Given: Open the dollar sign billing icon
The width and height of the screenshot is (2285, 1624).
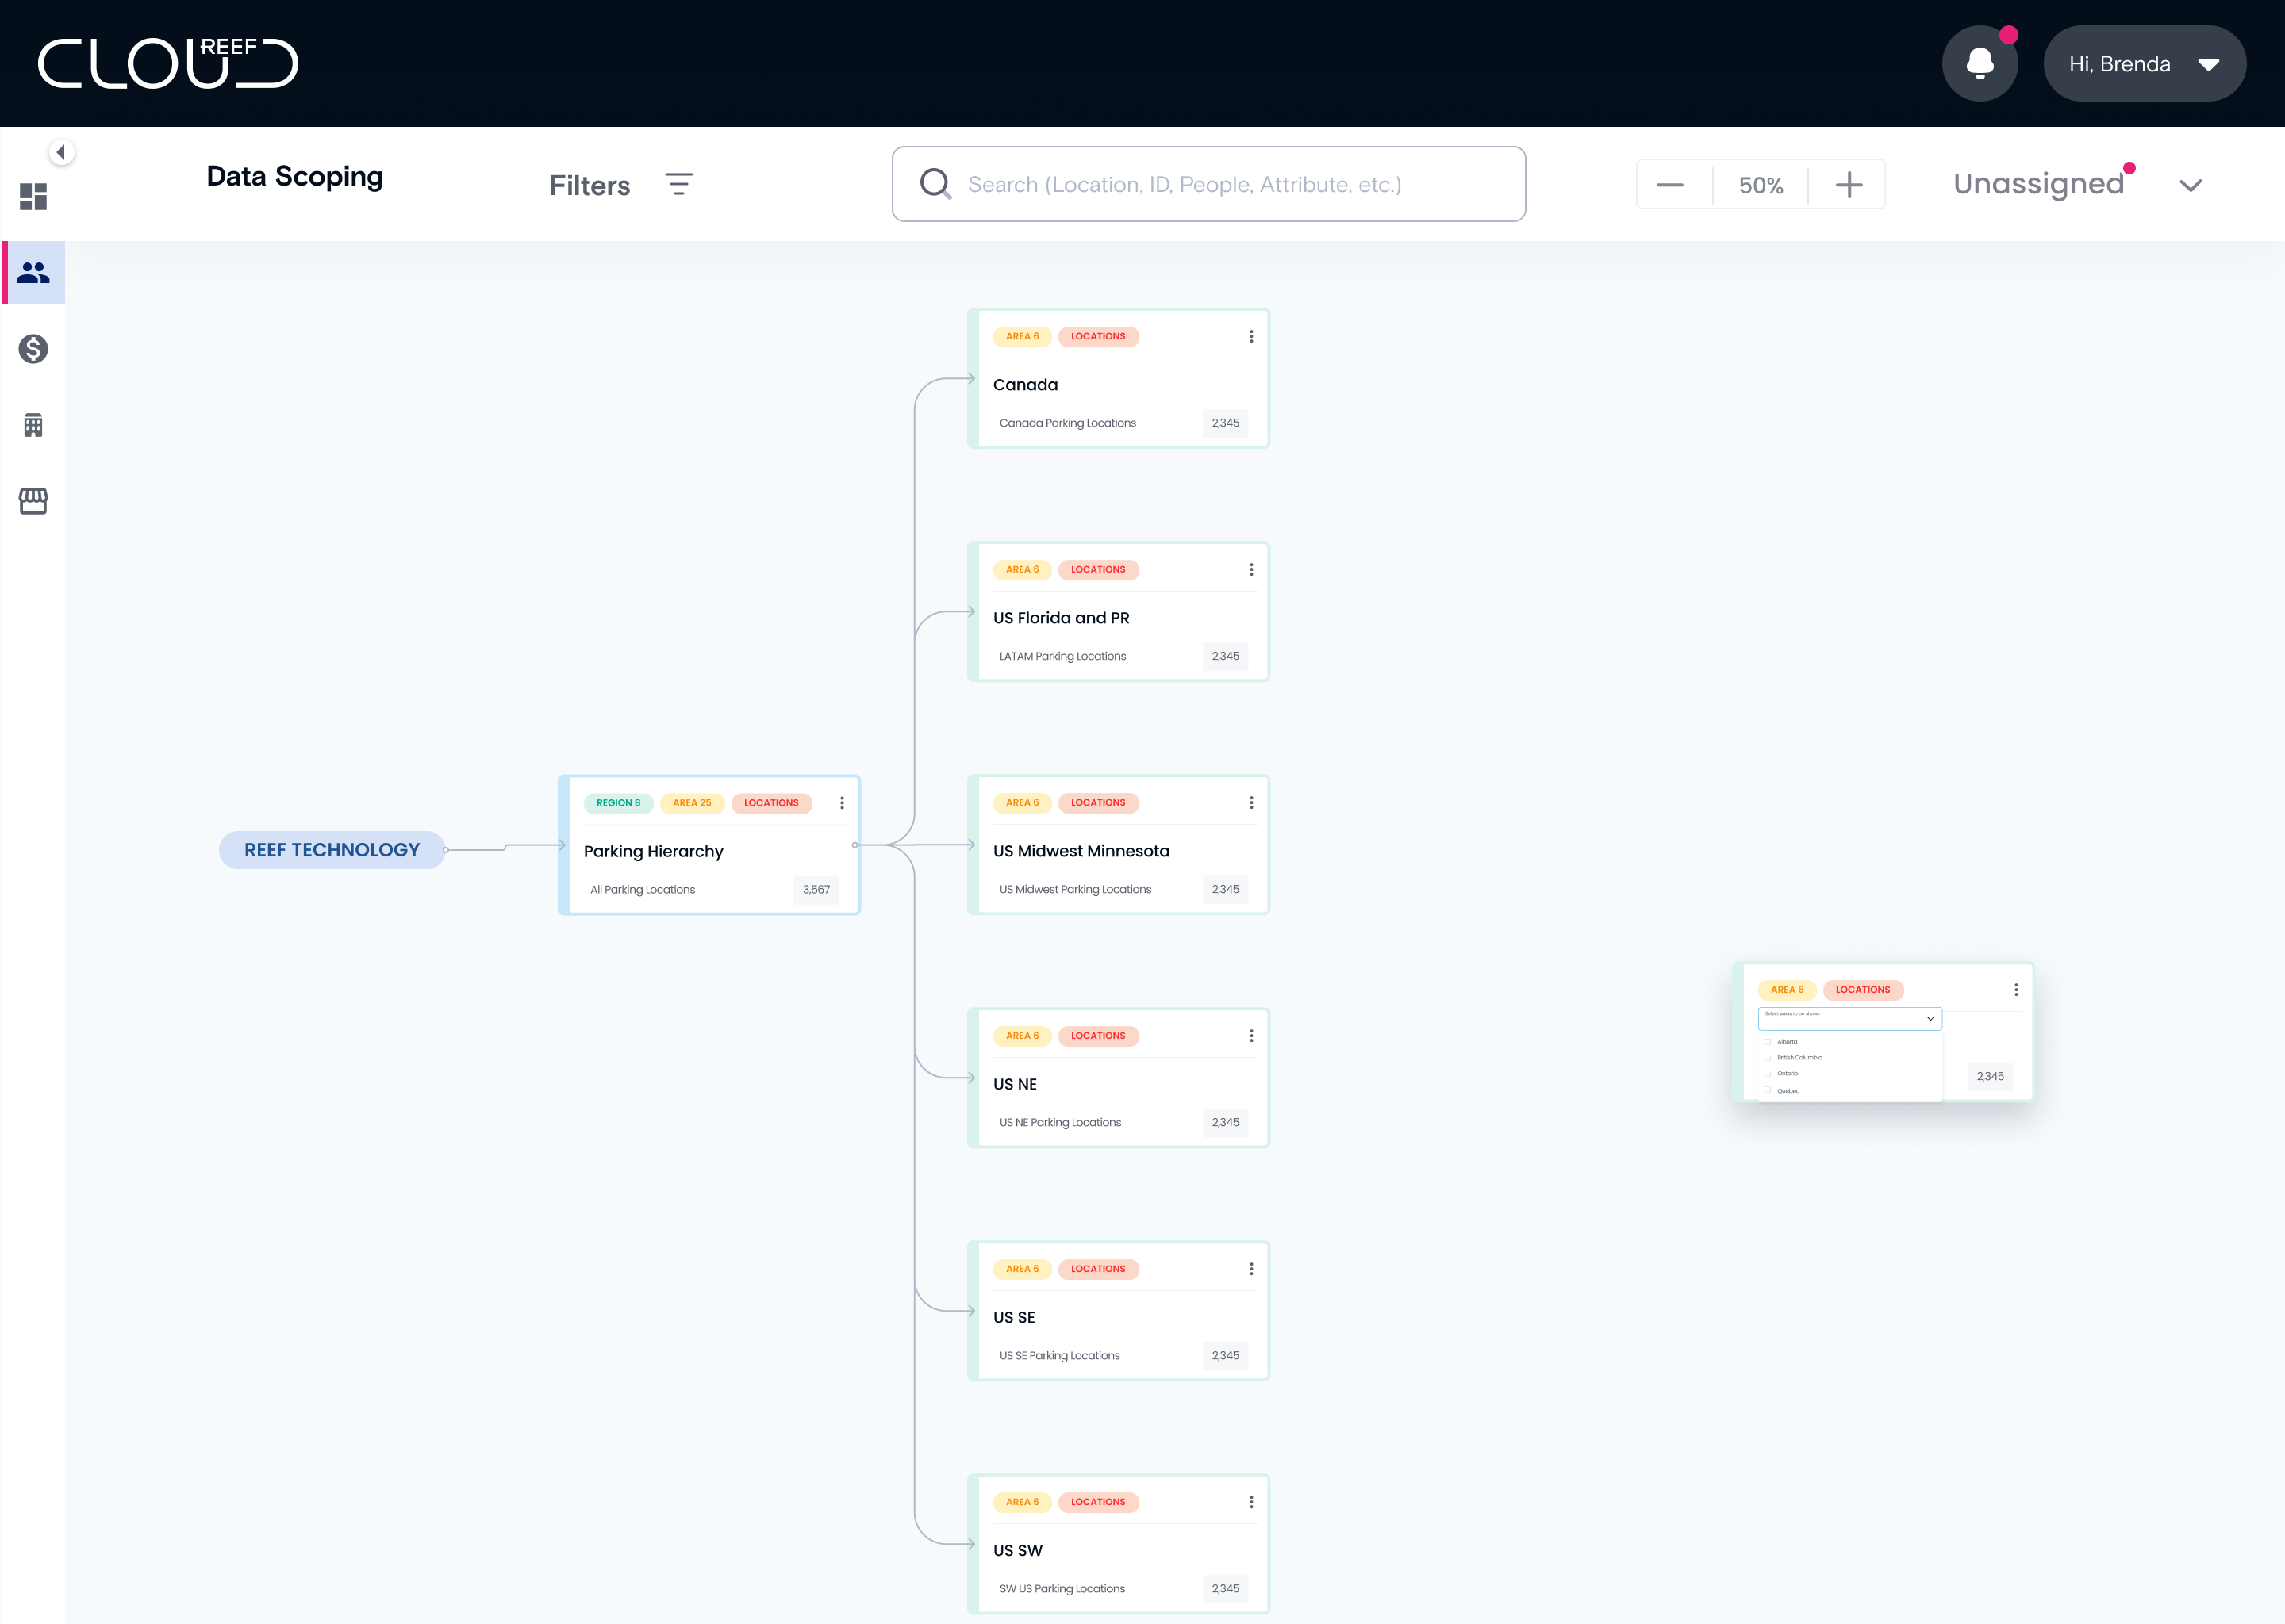Looking at the screenshot, I should (33, 349).
